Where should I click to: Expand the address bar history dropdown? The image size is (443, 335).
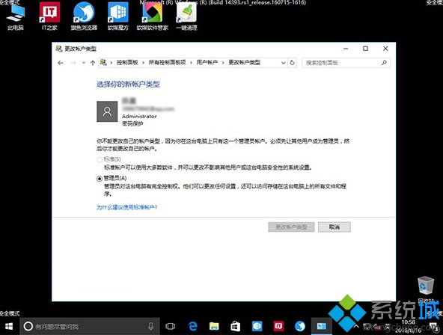[283, 63]
